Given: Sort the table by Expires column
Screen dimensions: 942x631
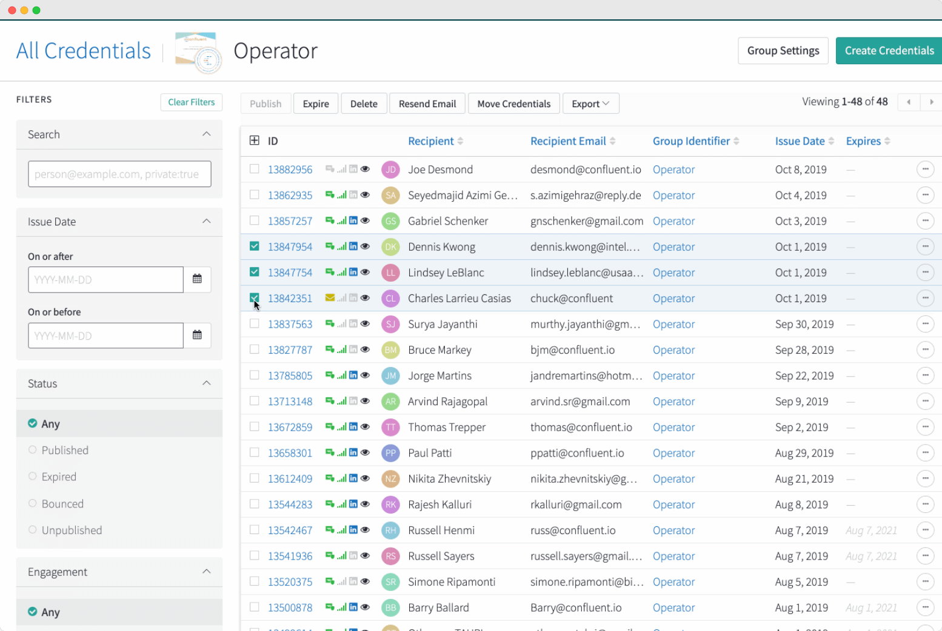Looking at the screenshot, I should pyautogui.click(x=868, y=141).
